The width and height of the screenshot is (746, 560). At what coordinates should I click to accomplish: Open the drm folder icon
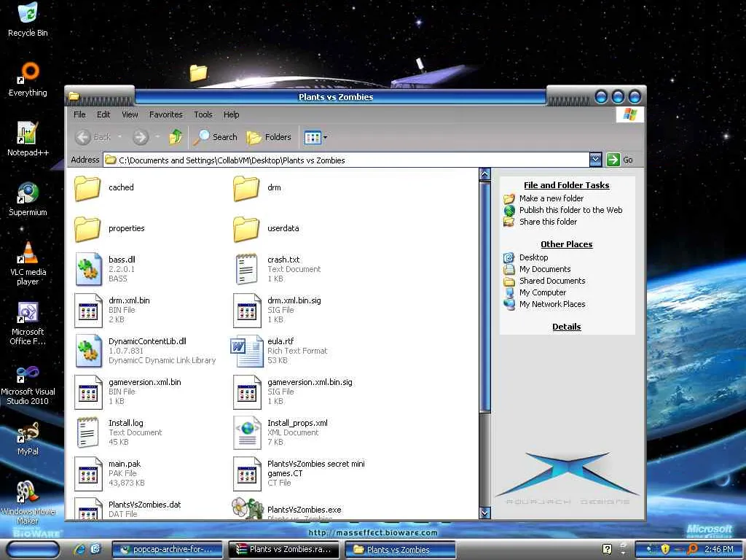pos(246,188)
